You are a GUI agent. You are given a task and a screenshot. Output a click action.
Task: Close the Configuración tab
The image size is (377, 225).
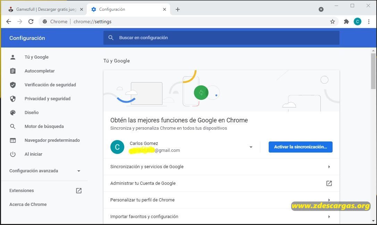point(165,9)
